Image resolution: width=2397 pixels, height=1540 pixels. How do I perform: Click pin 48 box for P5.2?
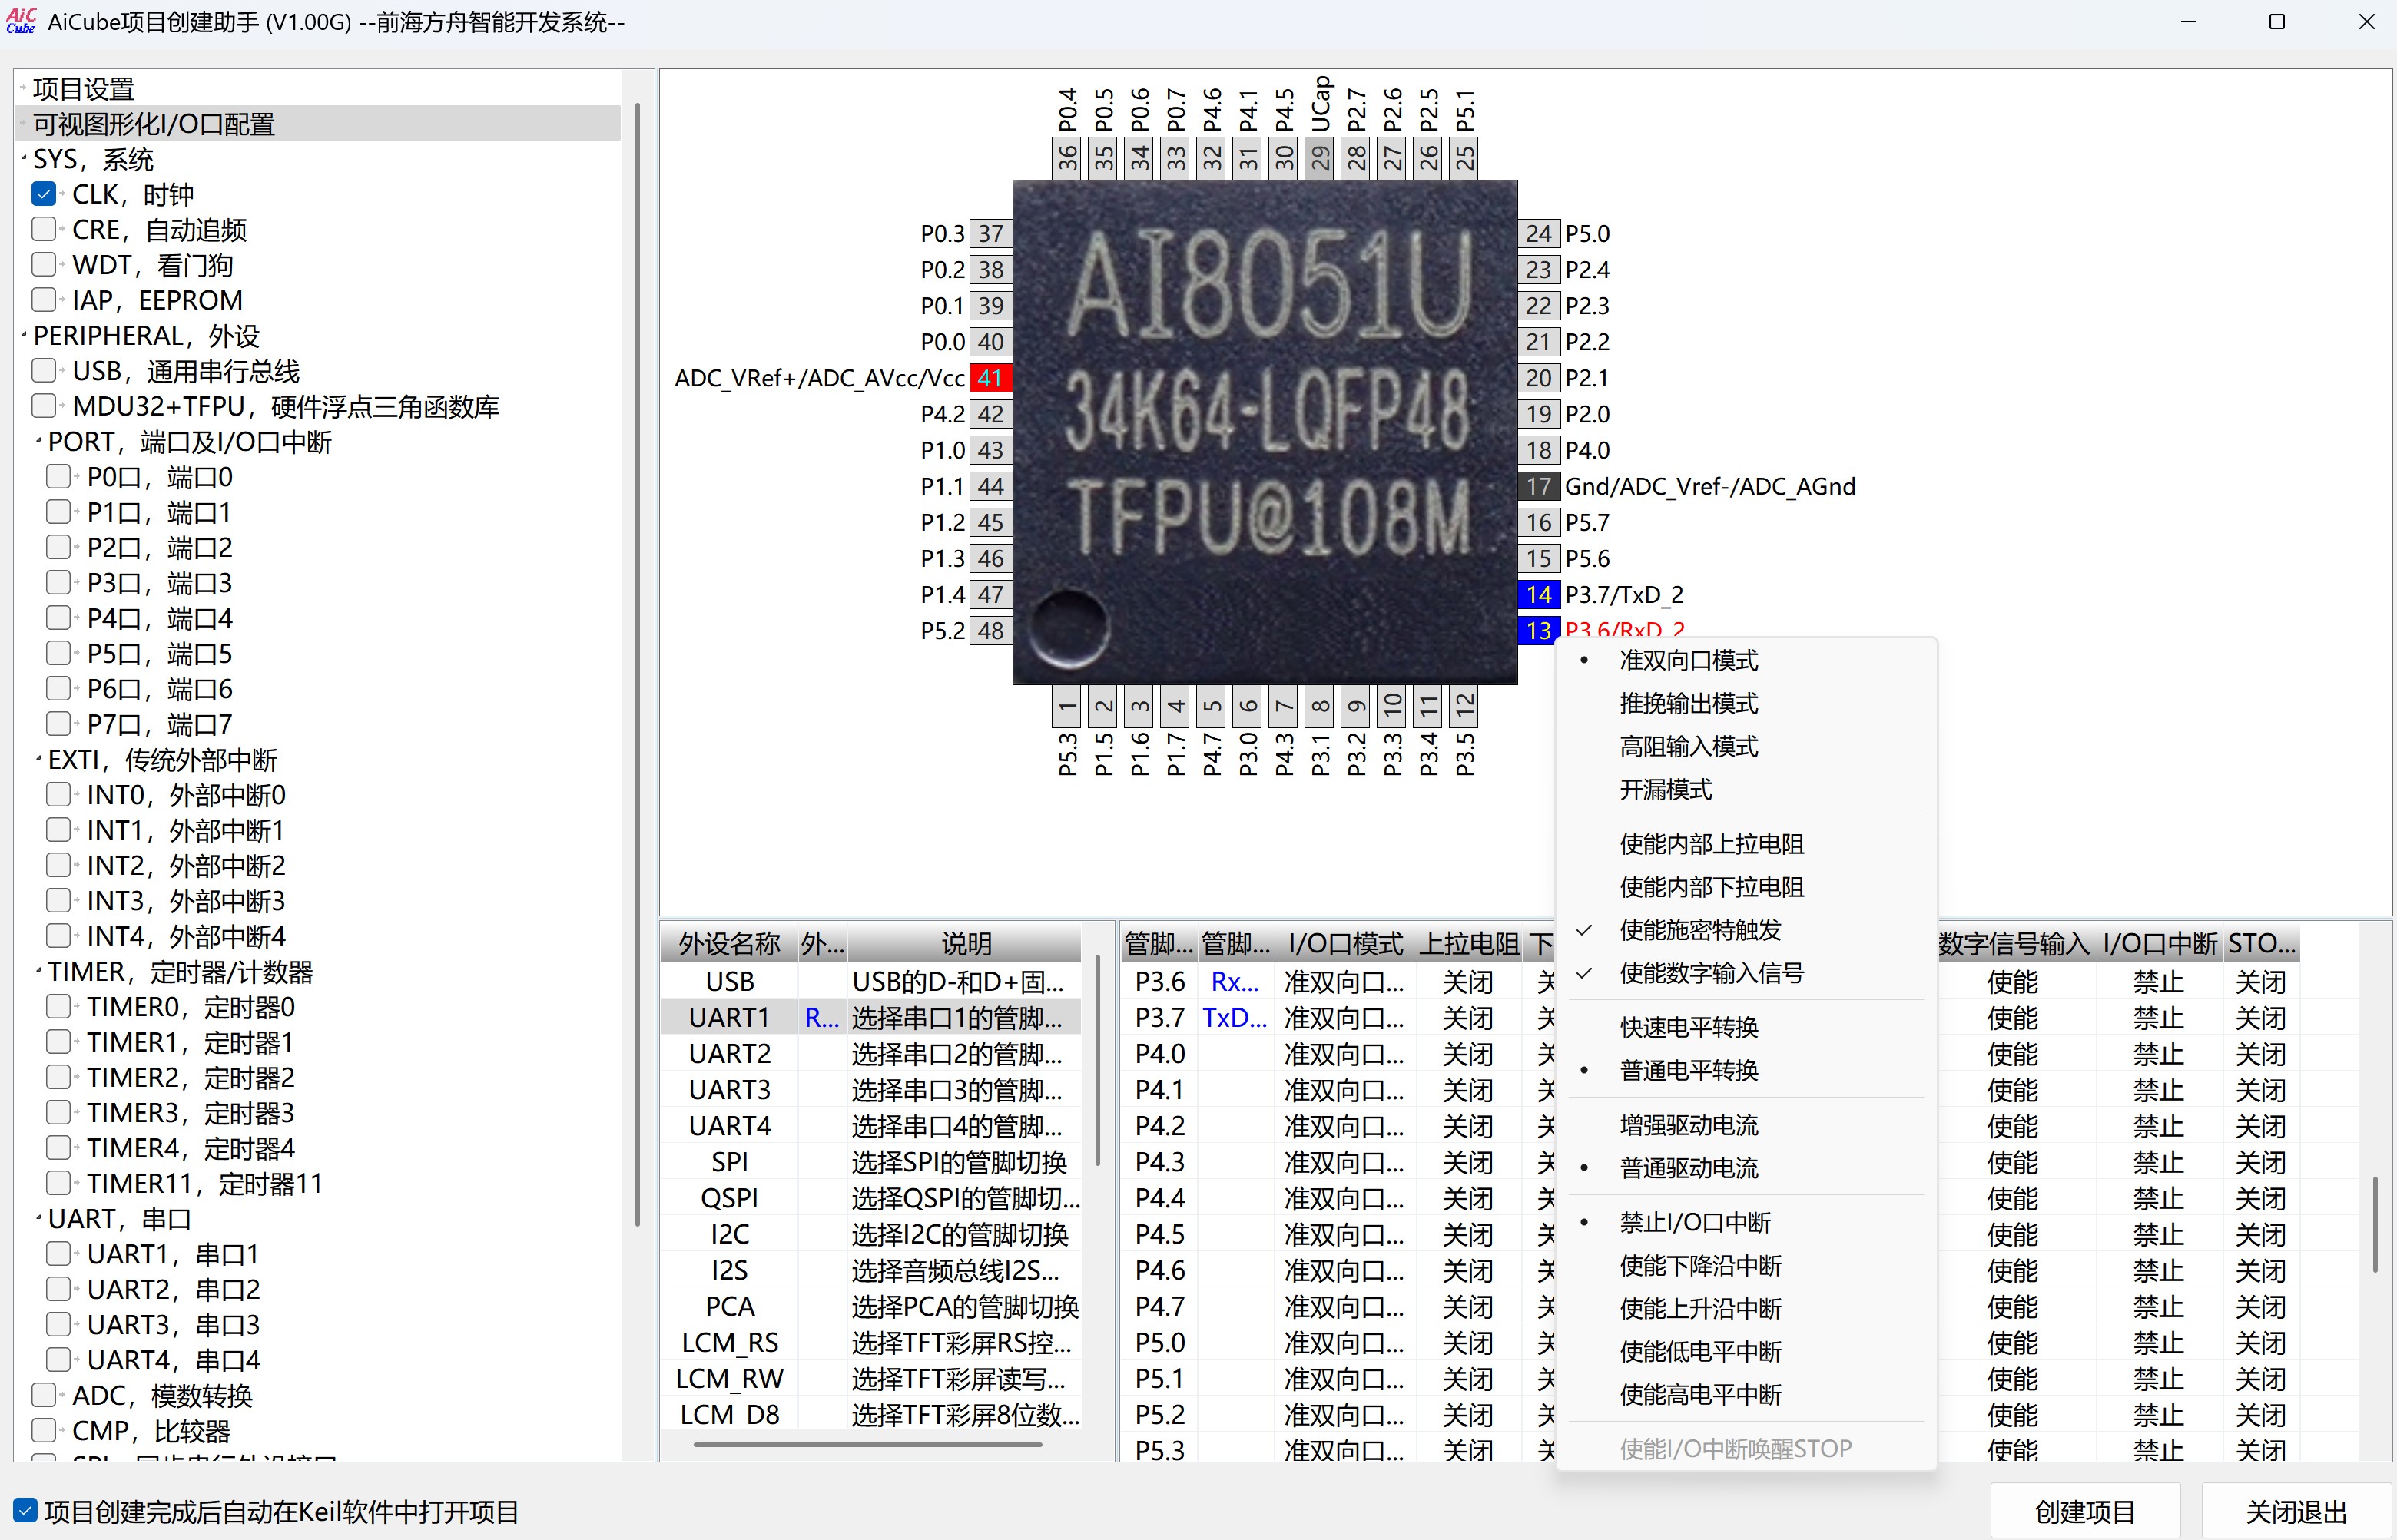tap(990, 631)
